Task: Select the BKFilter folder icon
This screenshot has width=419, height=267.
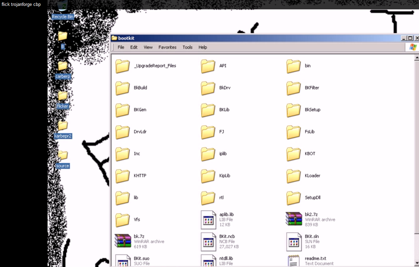Action: [293, 88]
